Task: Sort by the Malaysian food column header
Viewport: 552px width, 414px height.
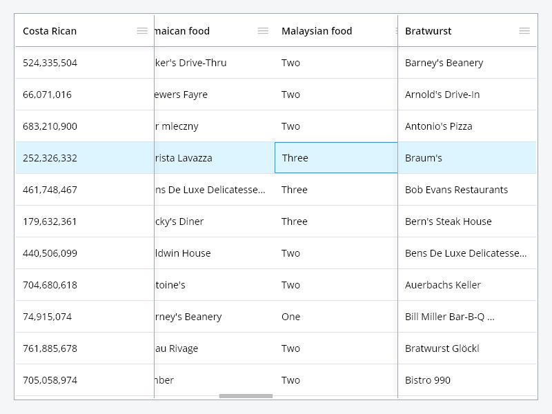Action: [317, 31]
